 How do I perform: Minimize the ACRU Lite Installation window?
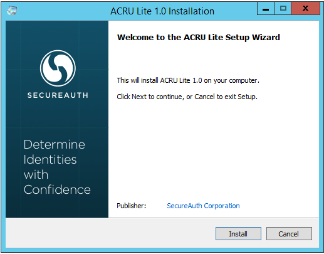pyautogui.click(x=266, y=9)
